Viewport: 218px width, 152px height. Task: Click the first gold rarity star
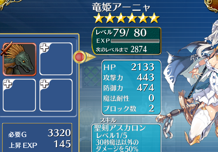click(x=99, y=18)
